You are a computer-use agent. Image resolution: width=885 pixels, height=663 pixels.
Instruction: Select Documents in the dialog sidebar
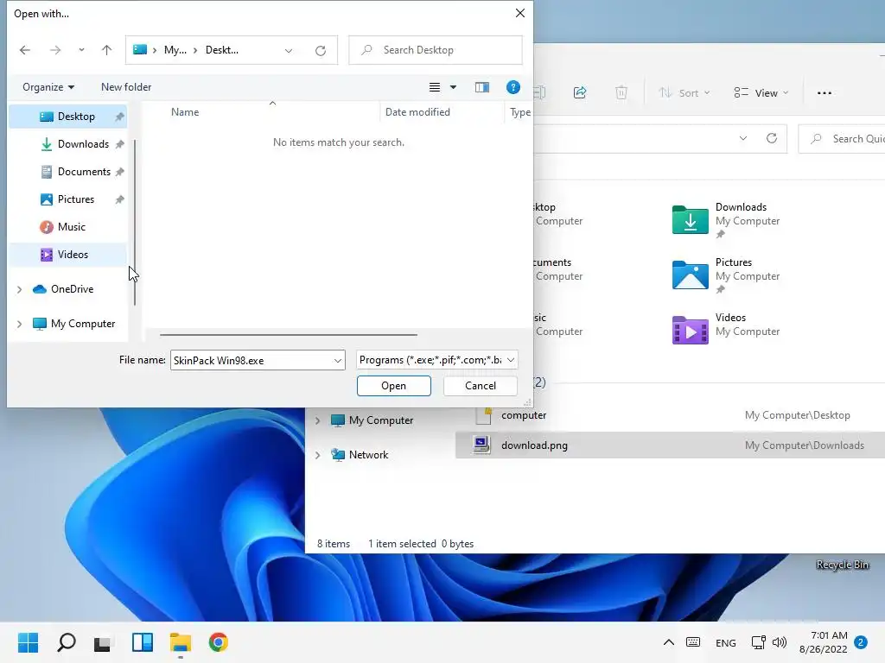point(67,172)
